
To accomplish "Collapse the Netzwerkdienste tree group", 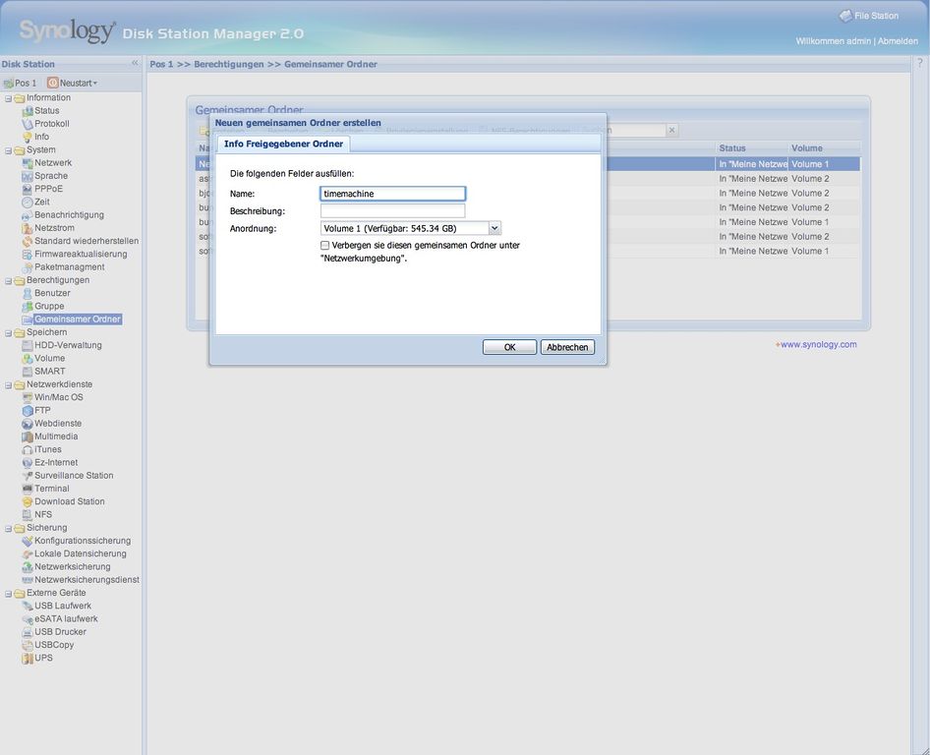I will point(8,385).
